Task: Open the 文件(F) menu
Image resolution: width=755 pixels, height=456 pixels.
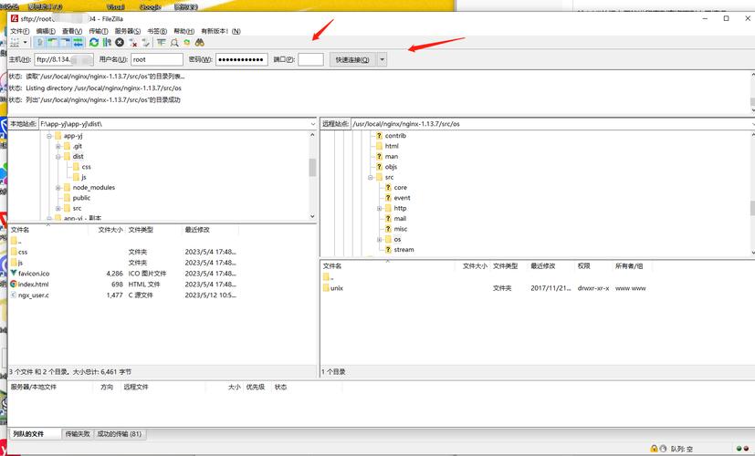Action: (20, 31)
